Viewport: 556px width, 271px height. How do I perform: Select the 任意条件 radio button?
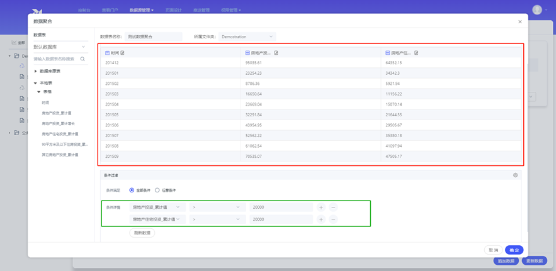pos(157,190)
